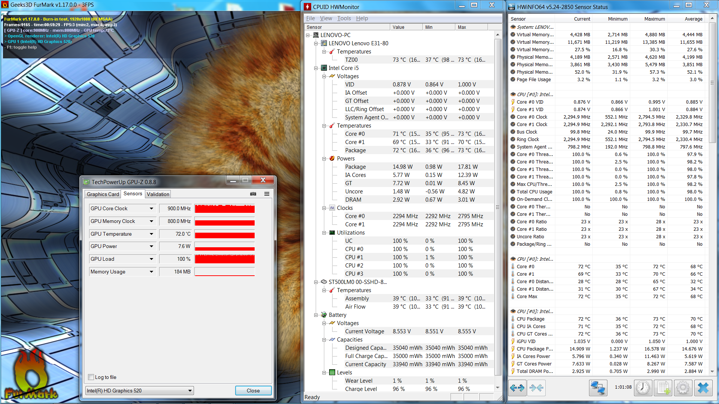Click HWiNFO blue X close sensors icon
The height and width of the screenshot is (404, 719).
pos(703,388)
